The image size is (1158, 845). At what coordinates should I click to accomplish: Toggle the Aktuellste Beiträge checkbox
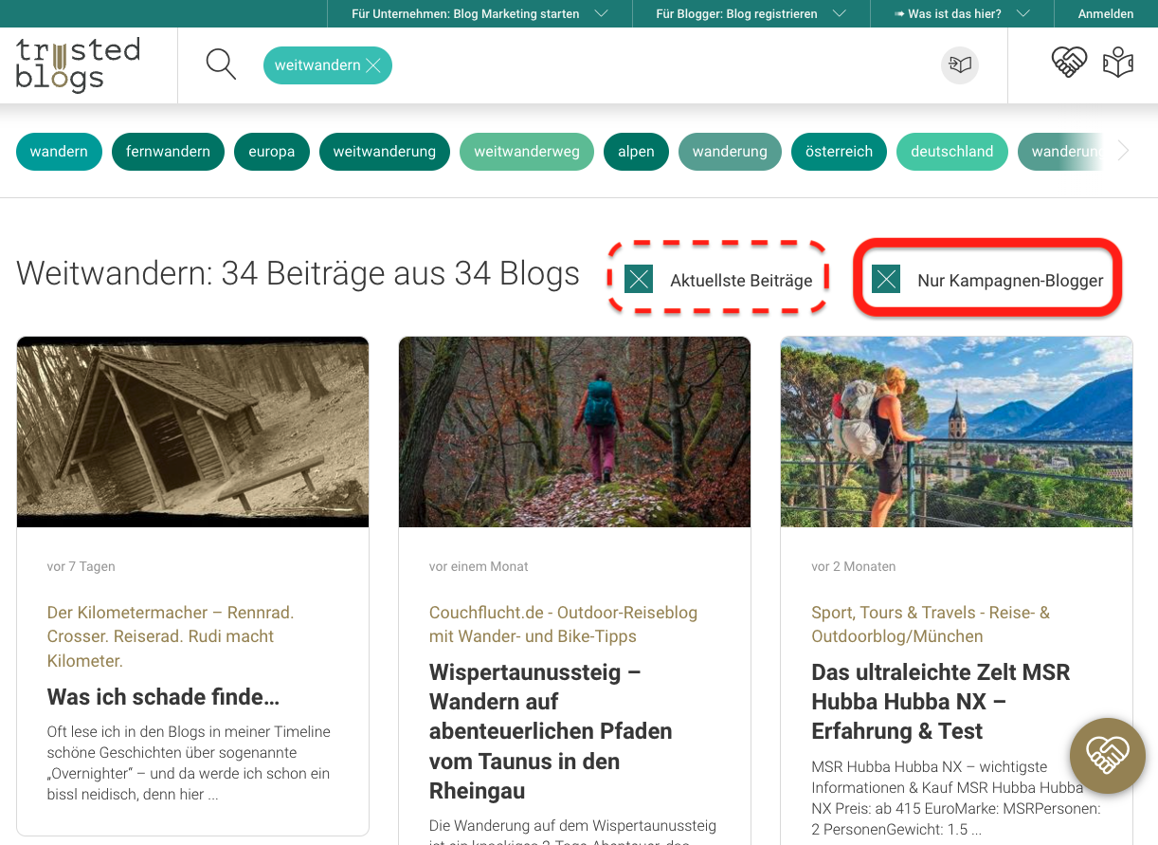click(640, 280)
